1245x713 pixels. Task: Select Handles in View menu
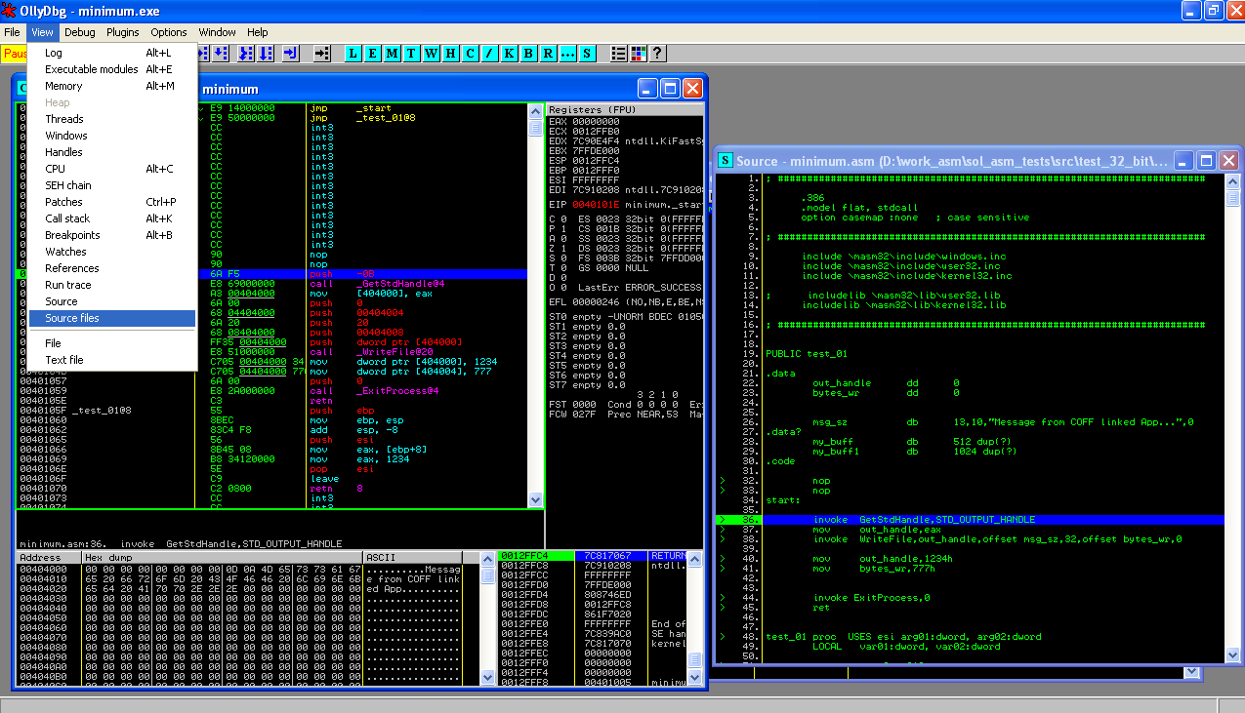pyautogui.click(x=112, y=152)
